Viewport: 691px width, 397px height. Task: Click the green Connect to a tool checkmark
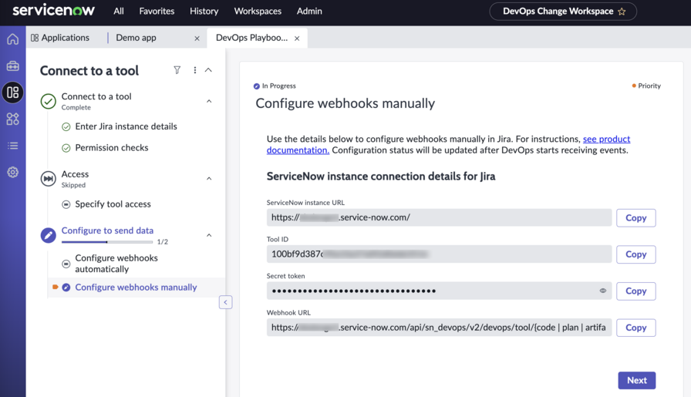[x=49, y=101]
